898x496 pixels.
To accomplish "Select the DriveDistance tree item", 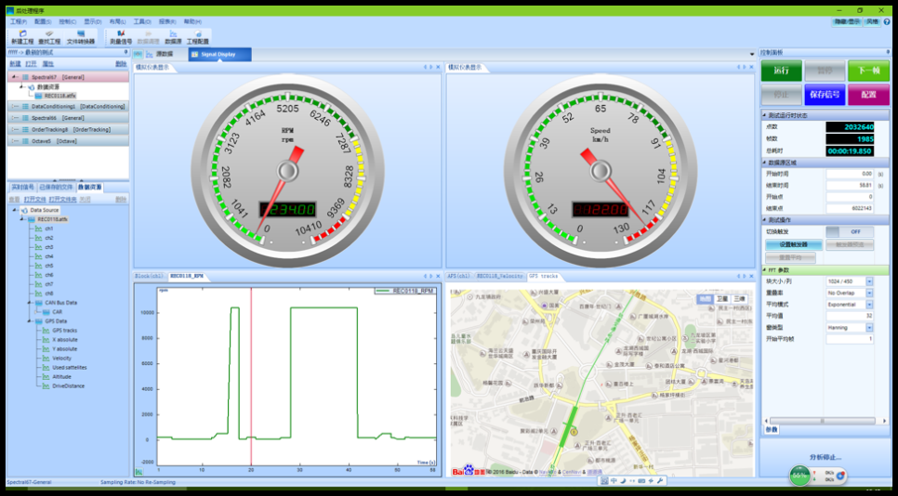I will click(68, 385).
